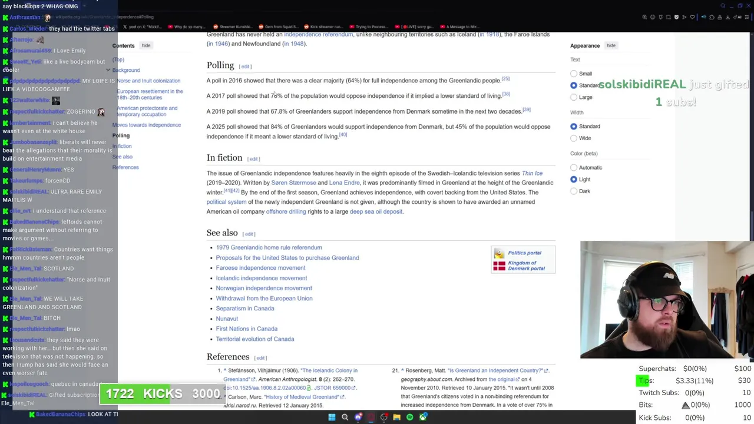Open independence referendum link
Viewport: 754px width, 424px height.
tap(319, 35)
